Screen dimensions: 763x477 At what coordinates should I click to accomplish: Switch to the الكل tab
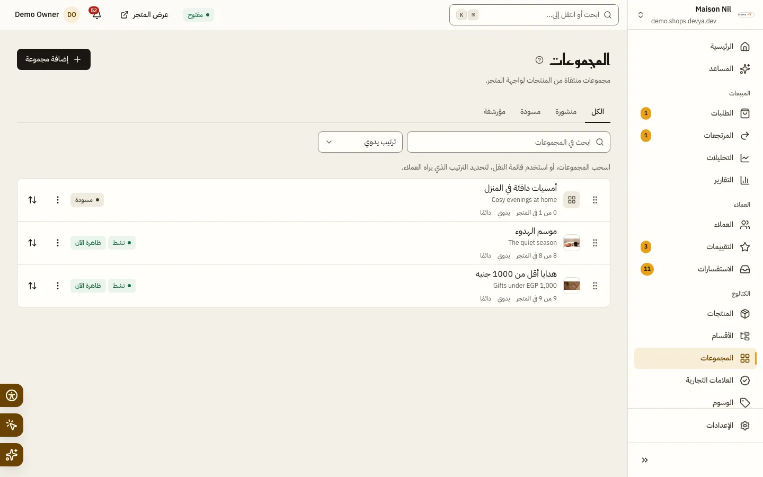click(598, 112)
